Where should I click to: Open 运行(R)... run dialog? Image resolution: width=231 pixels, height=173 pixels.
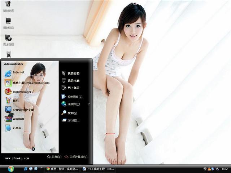[x=71, y=120]
